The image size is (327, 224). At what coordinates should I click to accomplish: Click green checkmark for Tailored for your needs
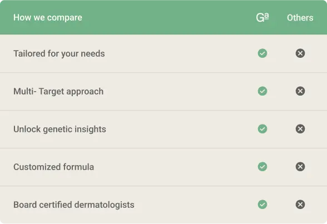tap(262, 53)
